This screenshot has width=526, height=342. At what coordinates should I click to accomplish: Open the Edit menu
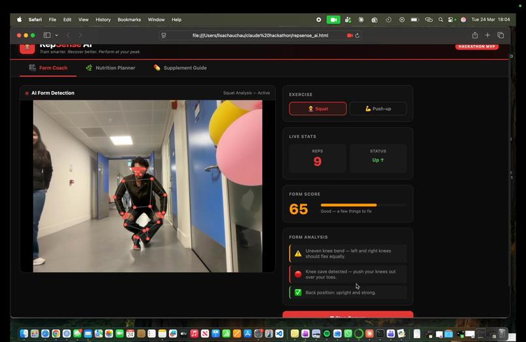[67, 20]
